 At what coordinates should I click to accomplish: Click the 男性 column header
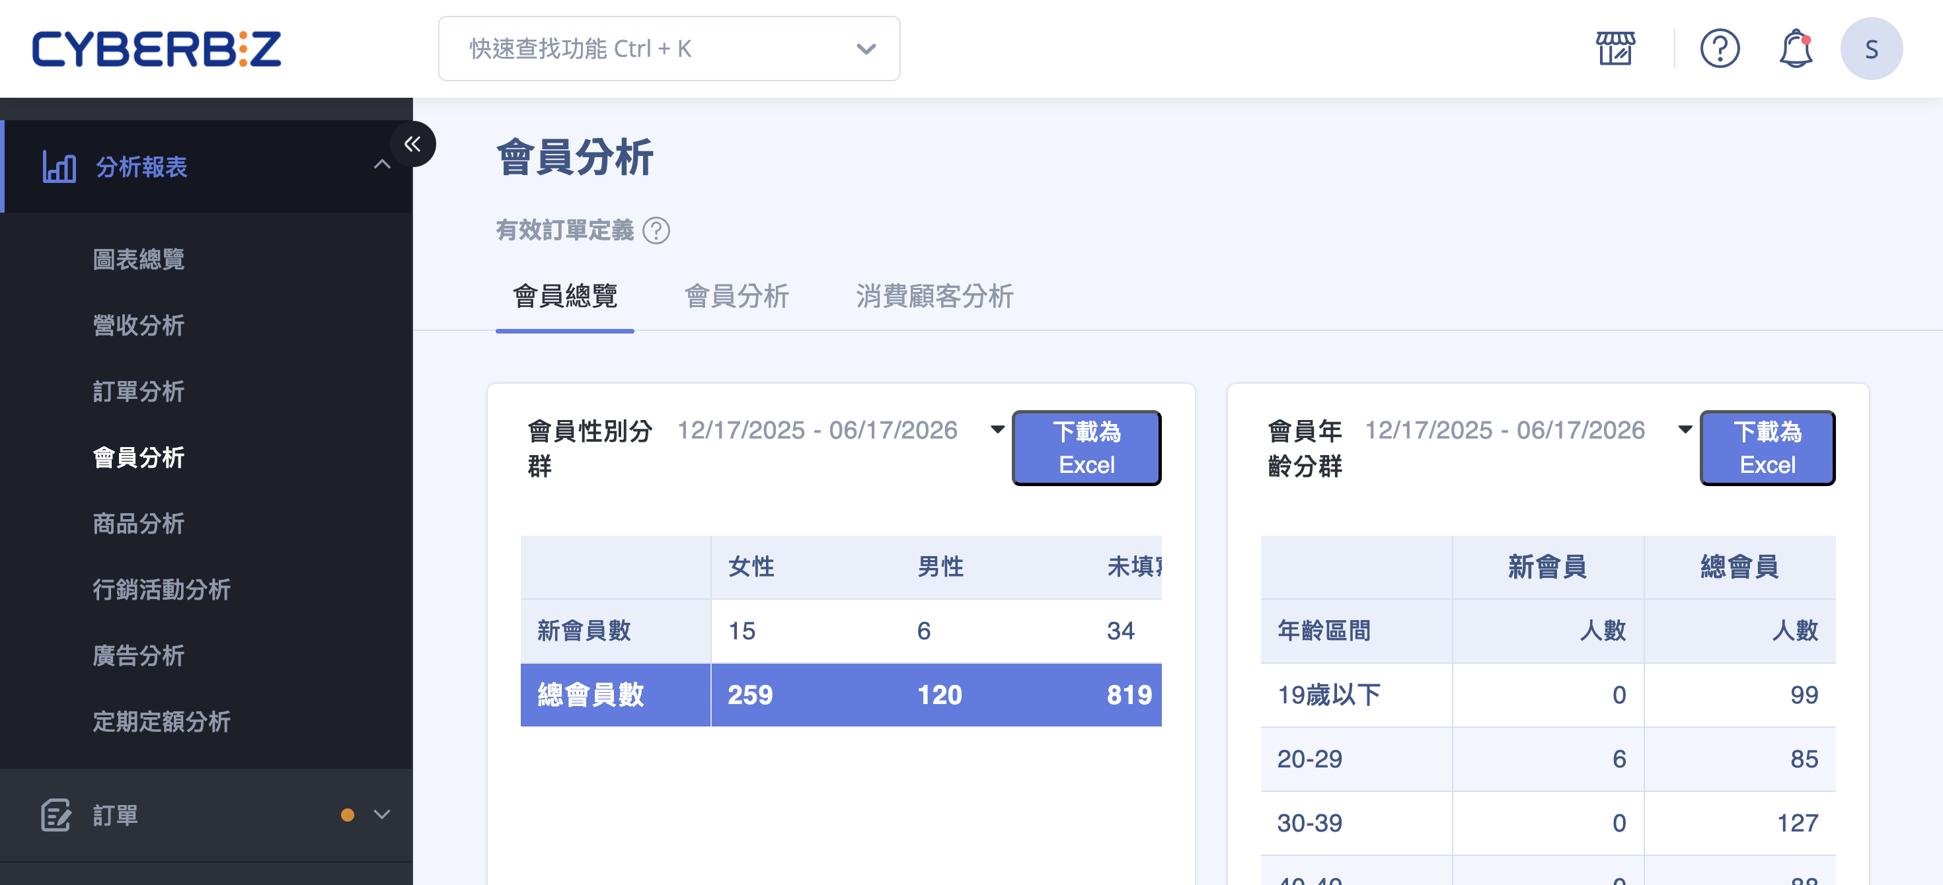(940, 566)
